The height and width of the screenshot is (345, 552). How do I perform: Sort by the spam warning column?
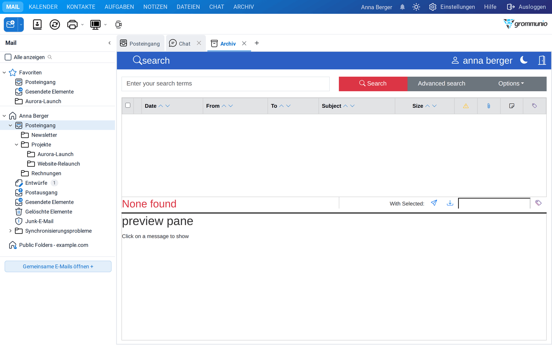pyautogui.click(x=466, y=106)
